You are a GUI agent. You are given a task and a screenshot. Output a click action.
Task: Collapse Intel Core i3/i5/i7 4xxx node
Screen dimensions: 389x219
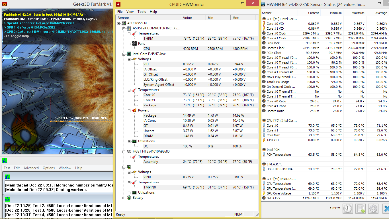124,54
